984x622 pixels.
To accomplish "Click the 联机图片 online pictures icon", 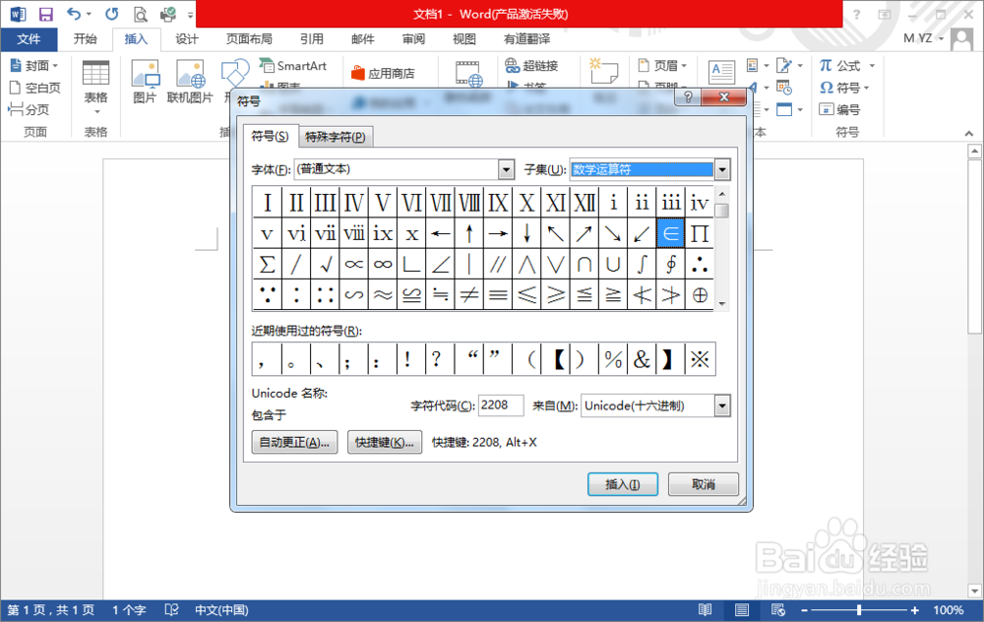I will (190, 82).
